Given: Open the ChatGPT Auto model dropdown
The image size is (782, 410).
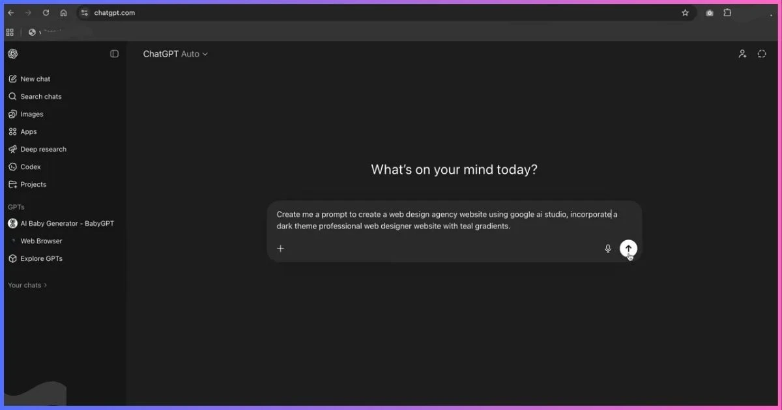Looking at the screenshot, I should point(175,54).
